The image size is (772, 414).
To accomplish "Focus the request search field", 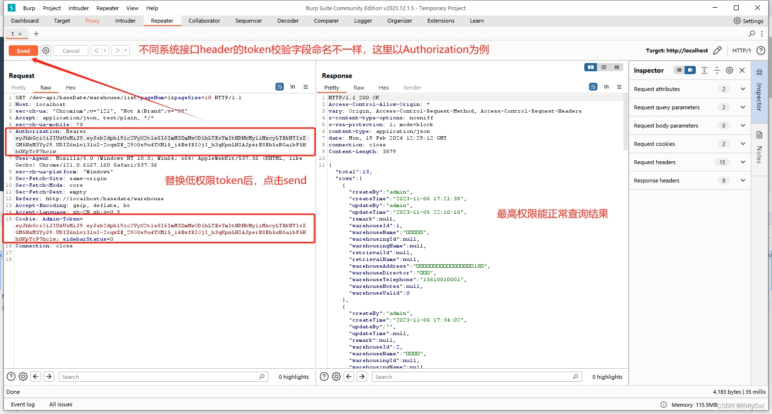I will click(x=163, y=376).
